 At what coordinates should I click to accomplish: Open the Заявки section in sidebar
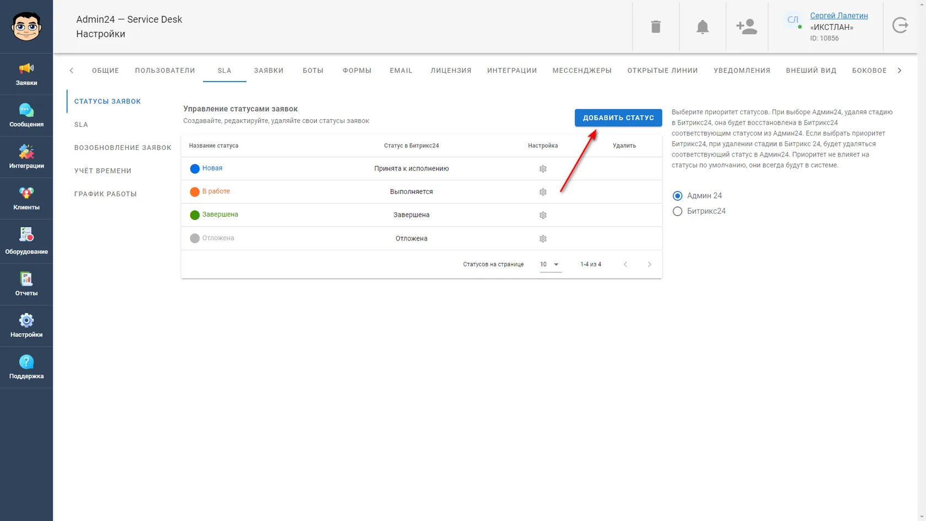(26, 74)
